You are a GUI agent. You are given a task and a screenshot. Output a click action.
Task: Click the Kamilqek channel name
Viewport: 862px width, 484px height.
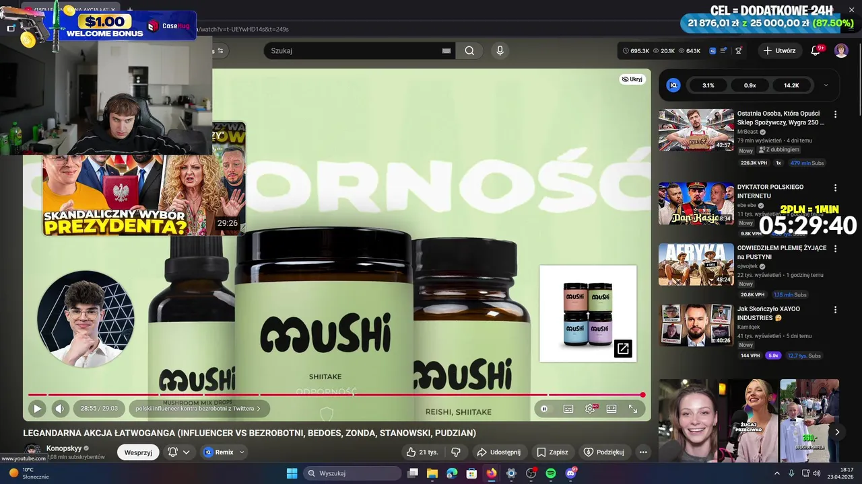[x=750, y=327]
